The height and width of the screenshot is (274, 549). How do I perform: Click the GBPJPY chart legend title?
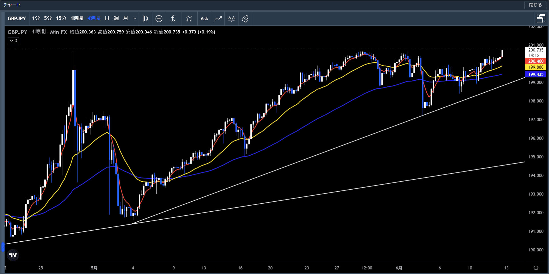17,32
